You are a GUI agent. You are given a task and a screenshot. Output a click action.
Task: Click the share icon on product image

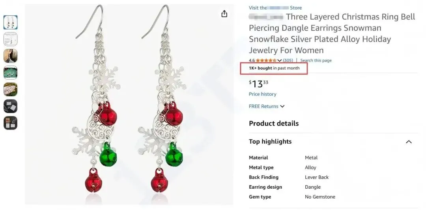tap(224, 14)
